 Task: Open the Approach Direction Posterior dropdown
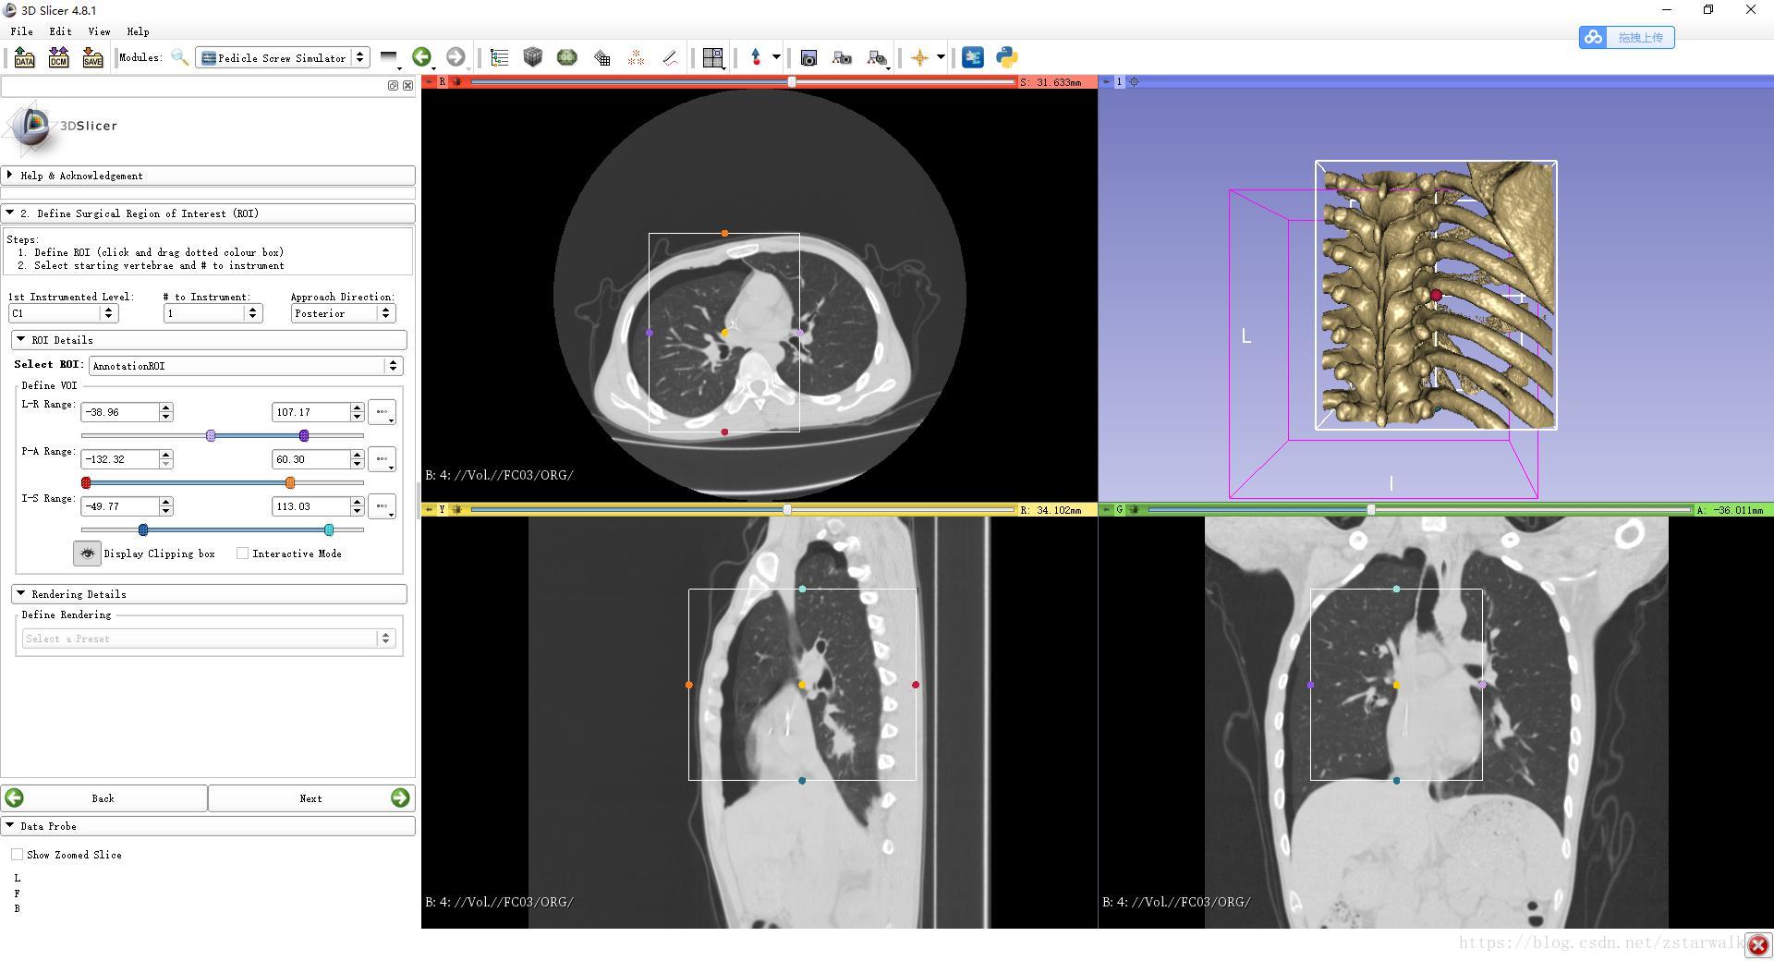[343, 313]
